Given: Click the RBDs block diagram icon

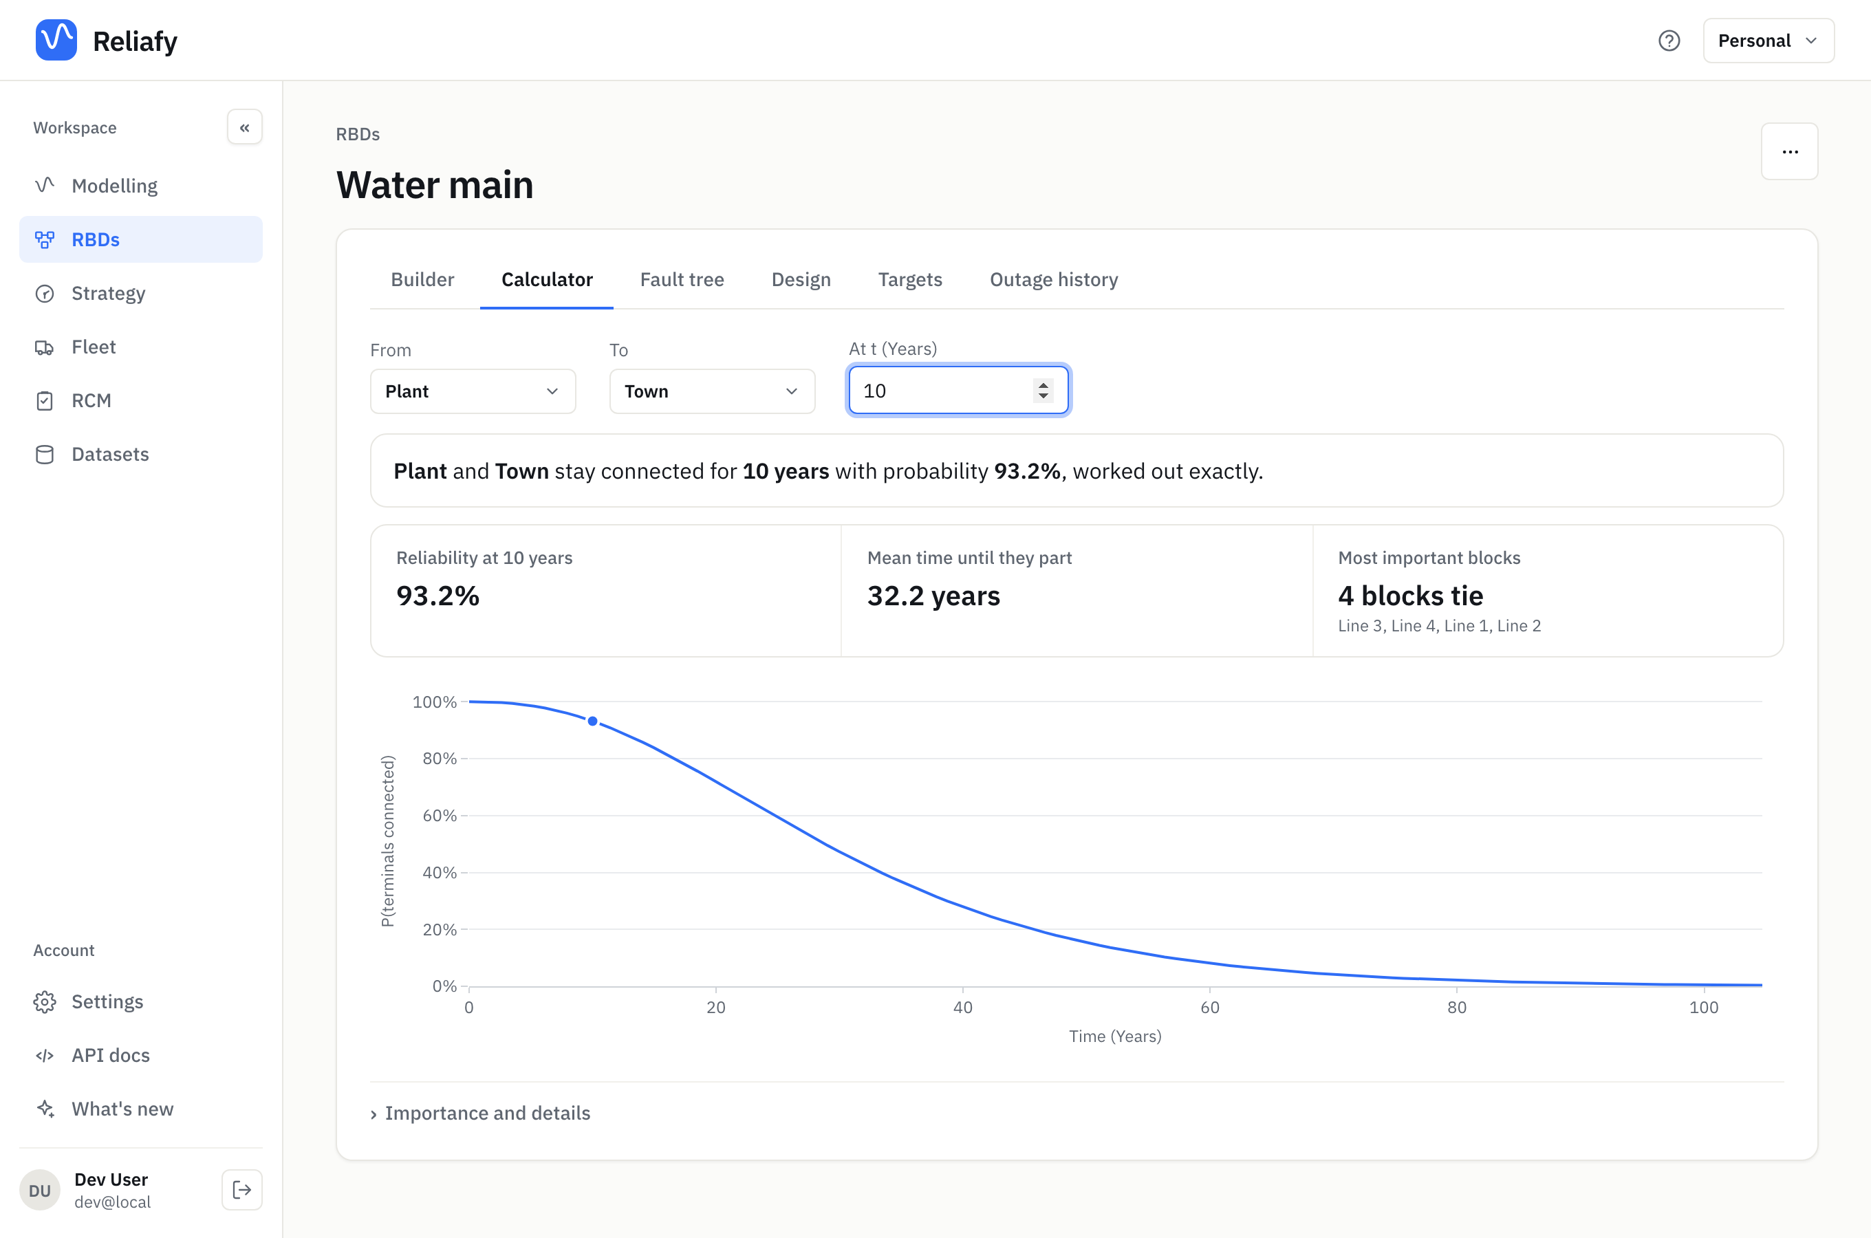Looking at the screenshot, I should coord(45,239).
